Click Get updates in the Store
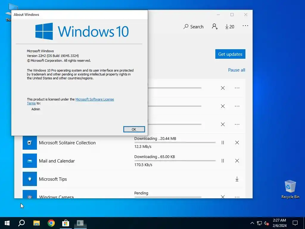This screenshot has width=305, height=229. [x=230, y=54]
